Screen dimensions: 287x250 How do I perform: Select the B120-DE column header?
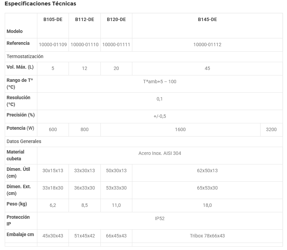click(x=116, y=19)
